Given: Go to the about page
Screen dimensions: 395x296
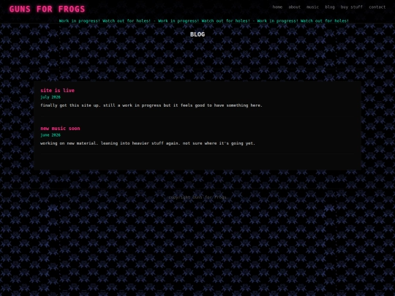Looking at the screenshot, I should pos(295,7).
